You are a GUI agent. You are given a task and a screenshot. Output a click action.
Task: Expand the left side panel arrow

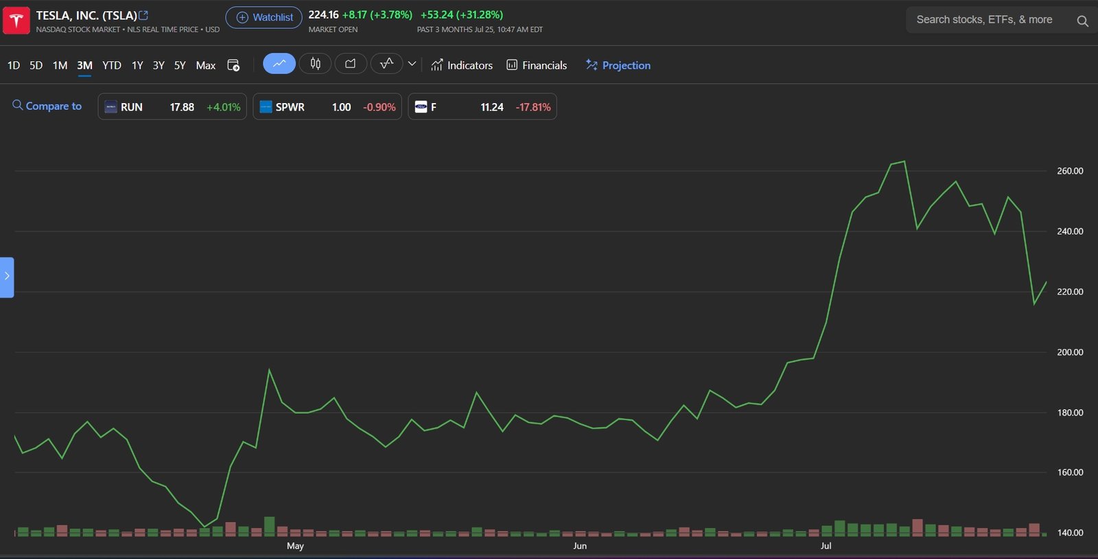pos(7,277)
